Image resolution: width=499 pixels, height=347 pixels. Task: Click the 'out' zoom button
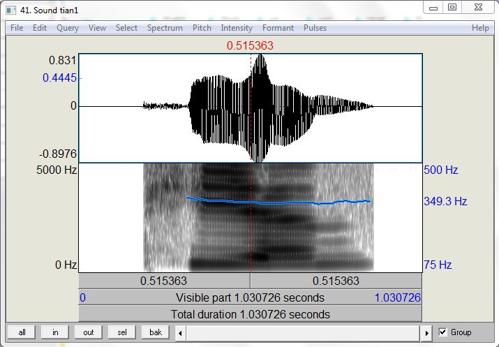pos(89,332)
